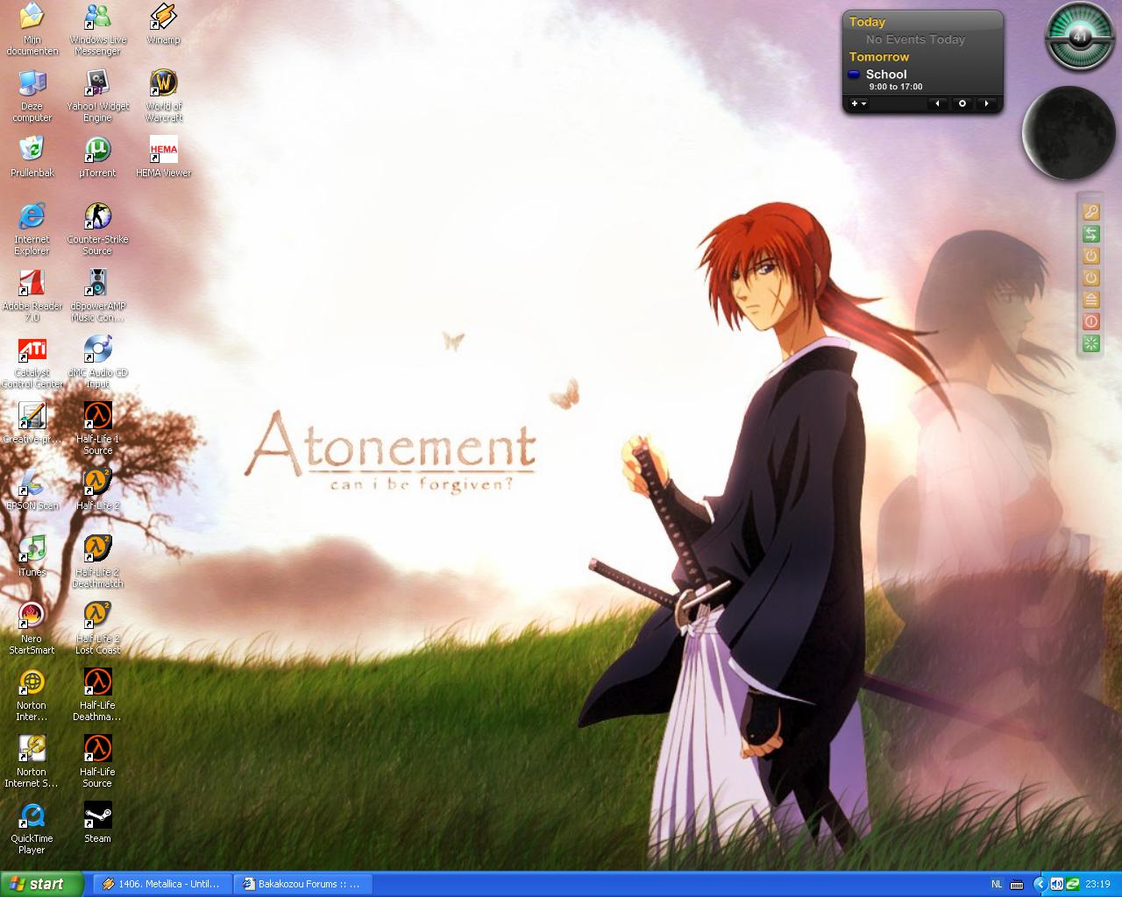Launch Steam from the desktop
Screen dimensions: 1122x897
[97, 823]
